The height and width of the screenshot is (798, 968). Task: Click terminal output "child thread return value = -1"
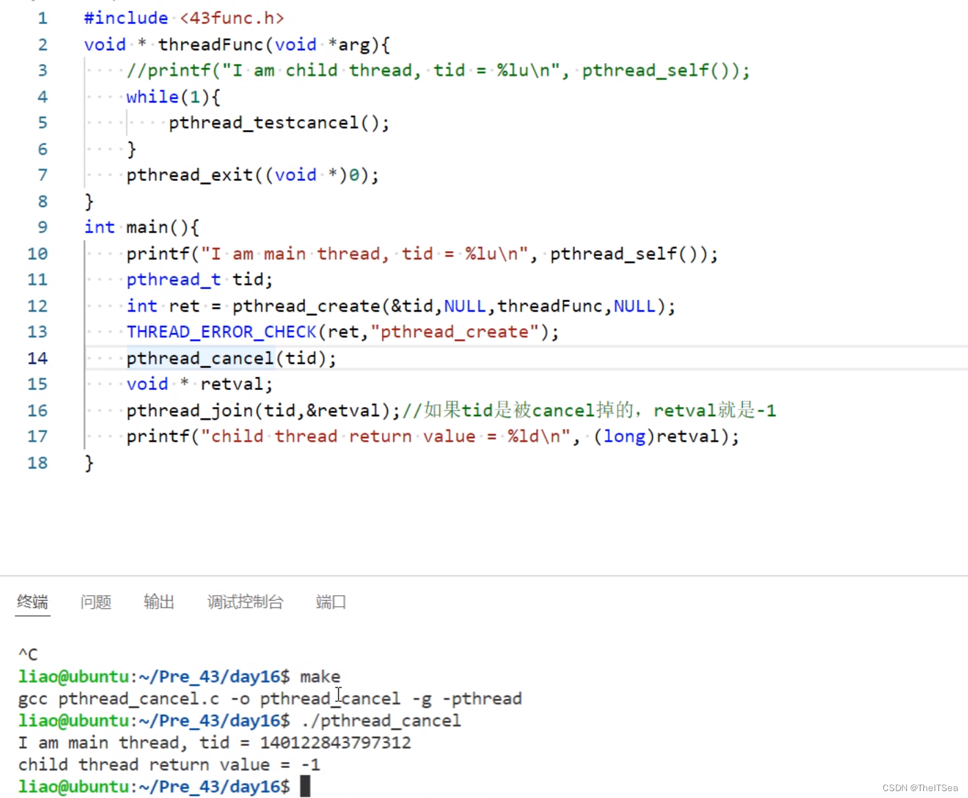169,765
